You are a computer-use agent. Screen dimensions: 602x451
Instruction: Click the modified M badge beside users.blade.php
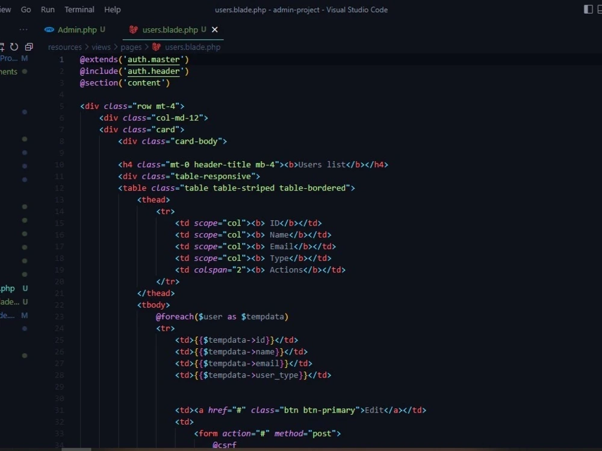tap(25, 315)
